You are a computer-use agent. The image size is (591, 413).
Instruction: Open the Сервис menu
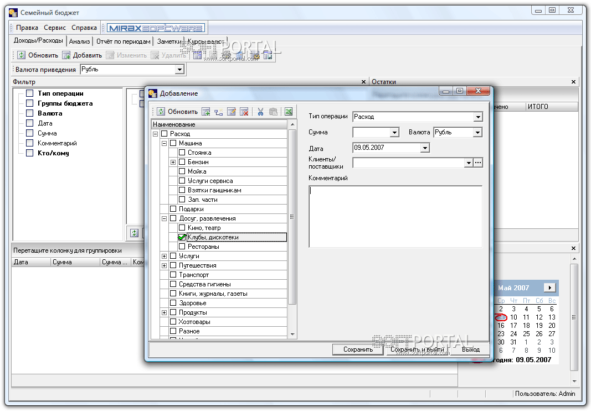pos(55,28)
